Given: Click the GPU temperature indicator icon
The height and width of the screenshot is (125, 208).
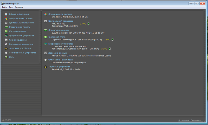Looking at the screenshot, I should (x=109, y=49).
